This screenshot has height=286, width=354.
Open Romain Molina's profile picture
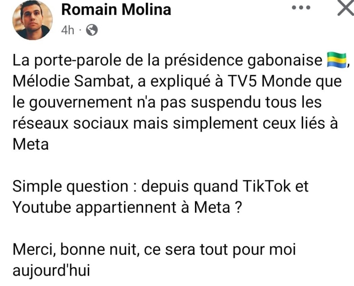point(32,20)
